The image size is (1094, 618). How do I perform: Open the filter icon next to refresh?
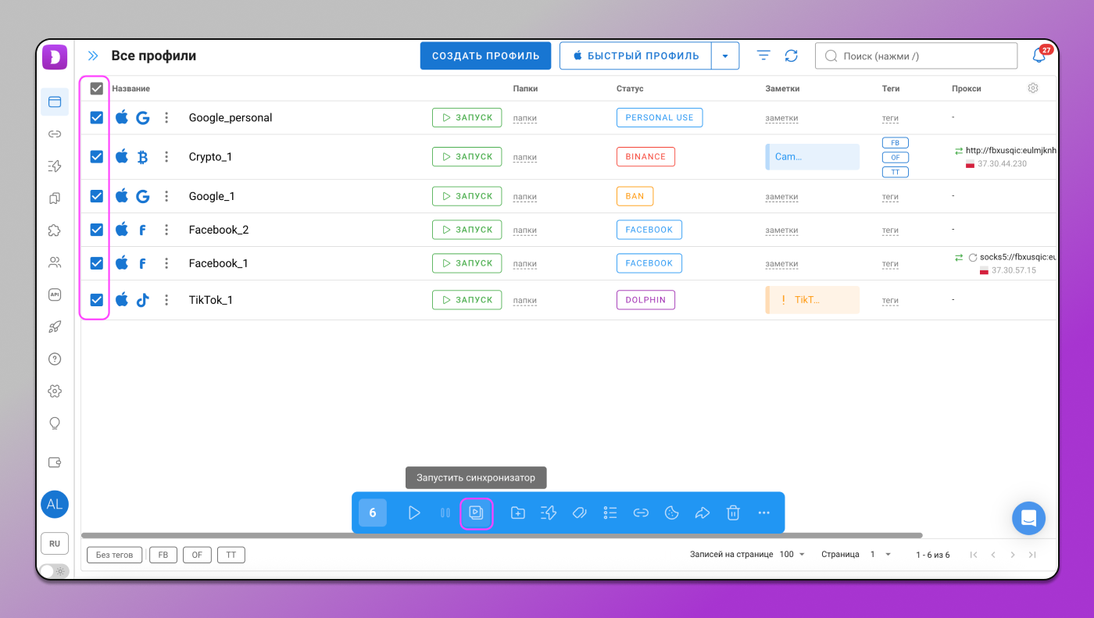[763, 56]
